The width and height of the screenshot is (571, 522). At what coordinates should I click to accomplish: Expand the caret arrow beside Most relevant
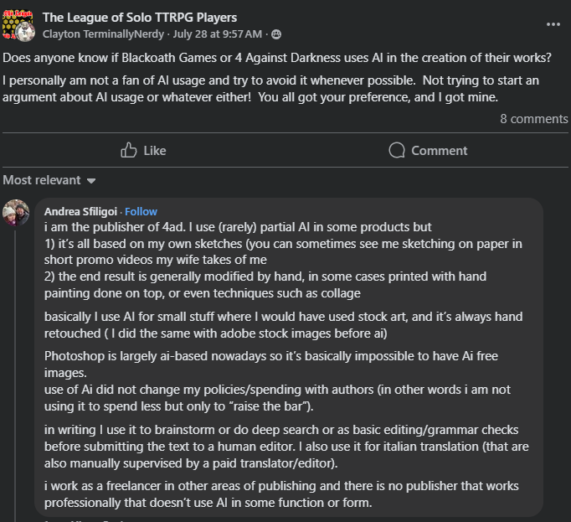point(91,181)
